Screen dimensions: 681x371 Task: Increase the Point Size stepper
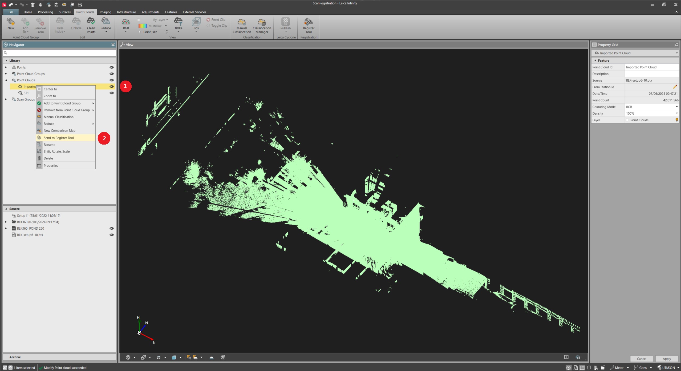(x=167, y=31)
